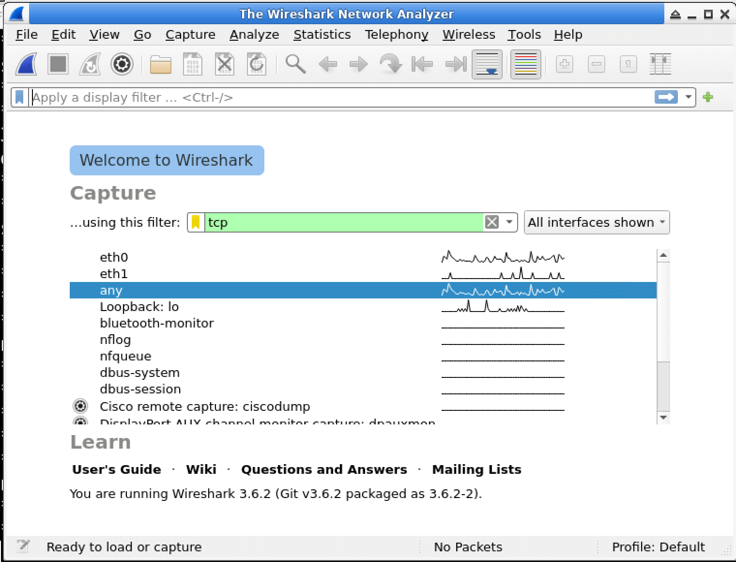Open display filter history dropdown arrow

click(x=688, y=97)
